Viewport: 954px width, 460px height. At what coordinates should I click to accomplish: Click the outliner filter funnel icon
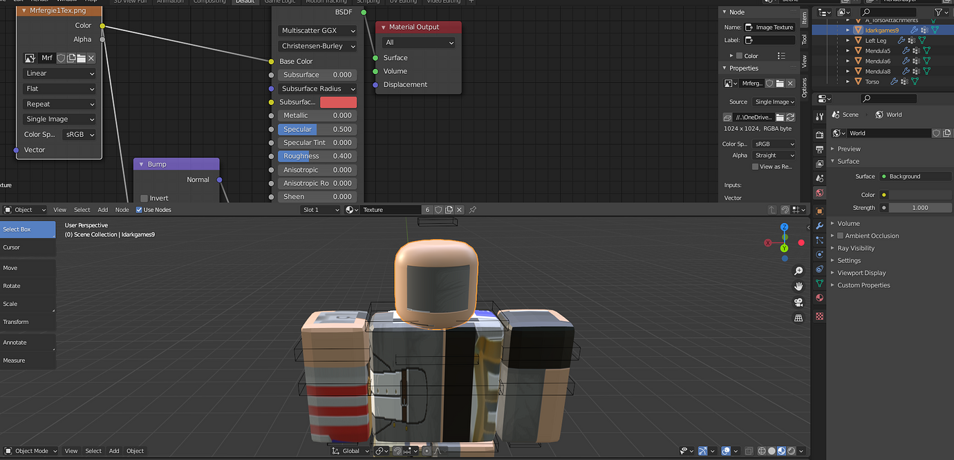point(938,12)
